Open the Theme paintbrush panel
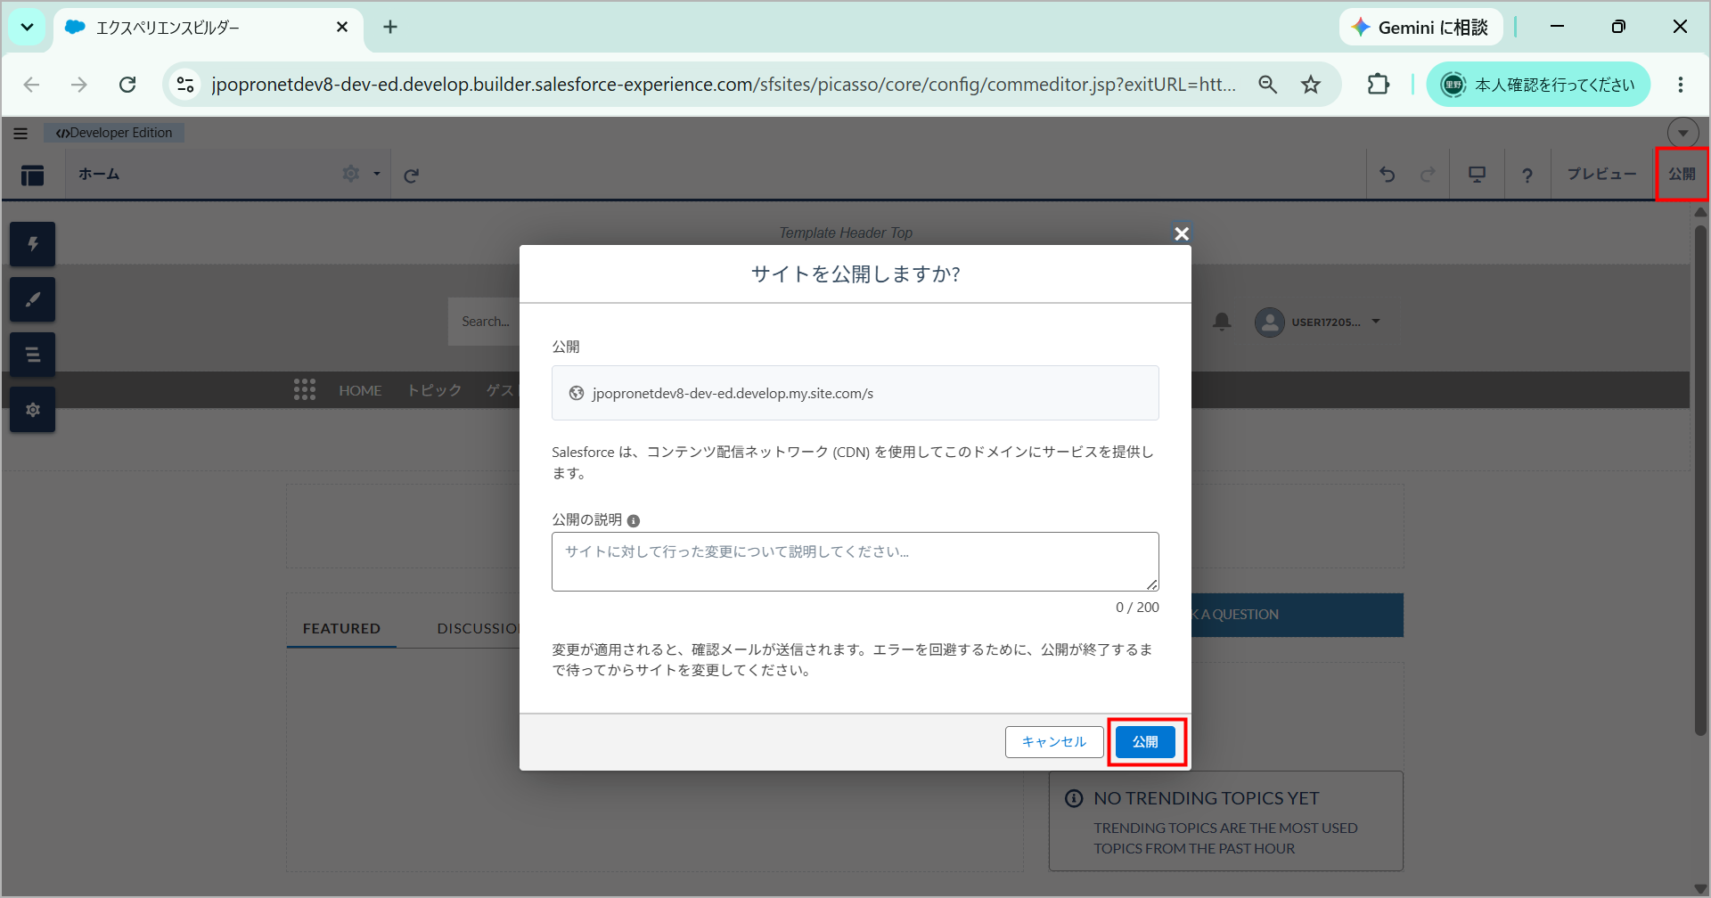The image size is (1711, 898). [33, 299]
